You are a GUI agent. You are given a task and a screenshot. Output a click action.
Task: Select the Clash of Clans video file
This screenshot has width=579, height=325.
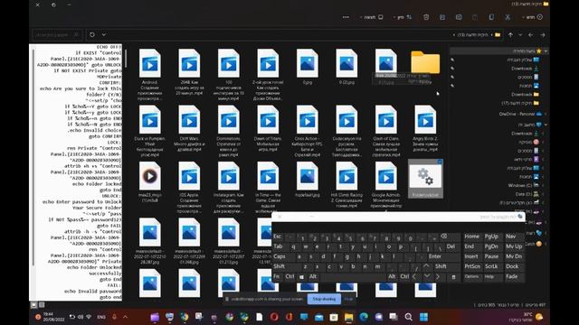pyautogui.click(x=386, y=131)
